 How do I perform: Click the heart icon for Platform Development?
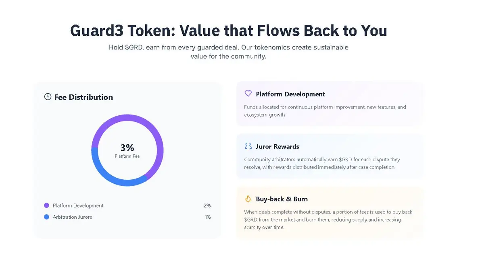pos(248,94)
